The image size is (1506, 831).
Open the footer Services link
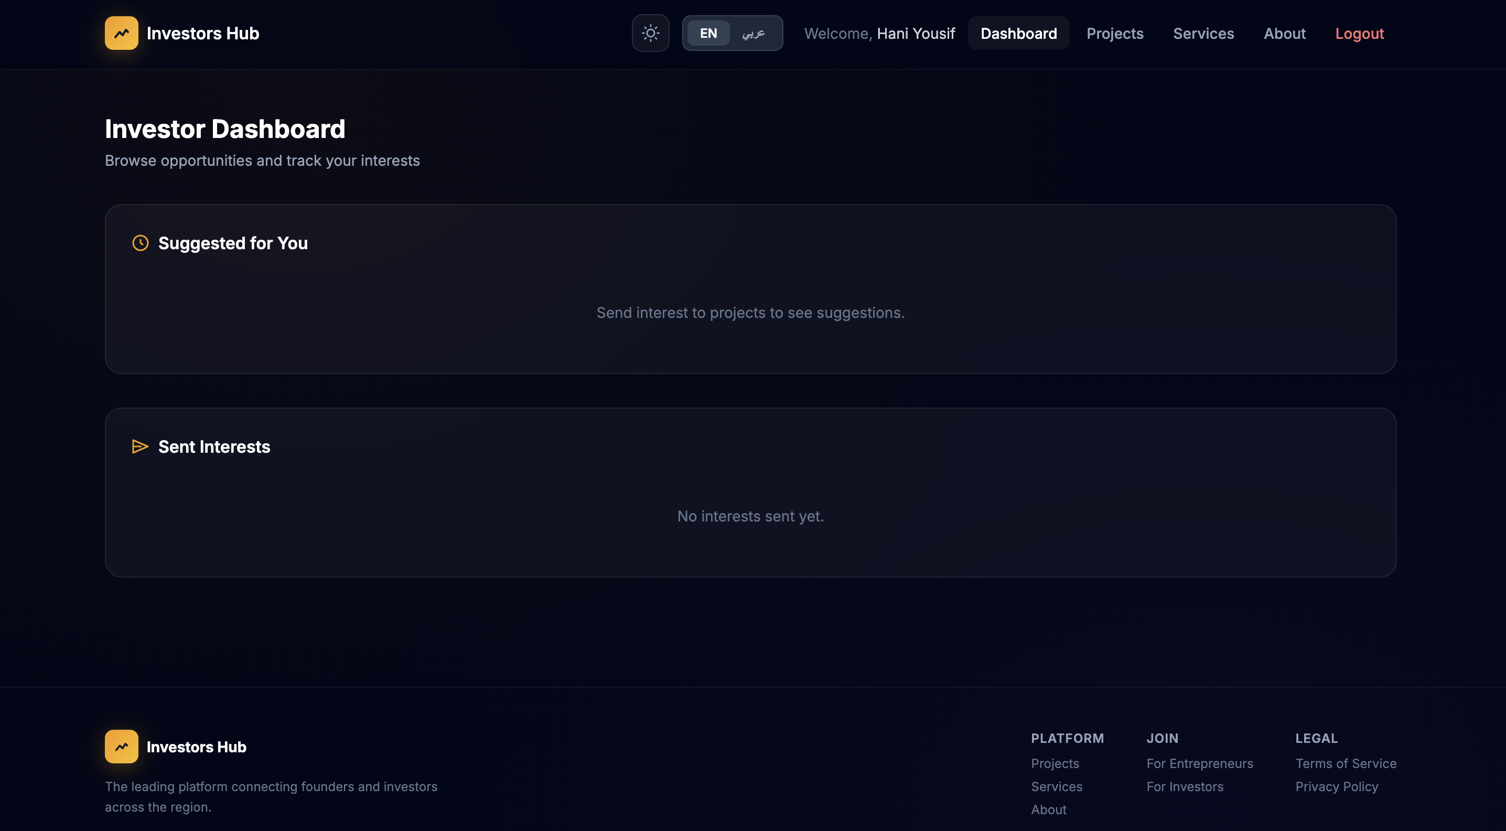point(1057,786)
